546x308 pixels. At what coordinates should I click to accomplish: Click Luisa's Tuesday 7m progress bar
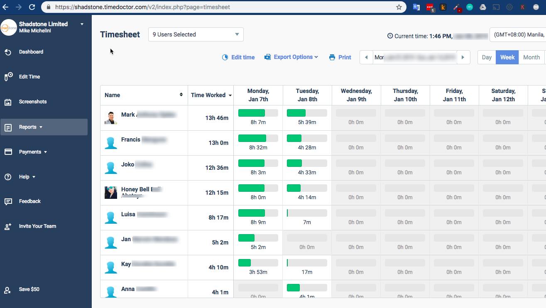(307, 213)
